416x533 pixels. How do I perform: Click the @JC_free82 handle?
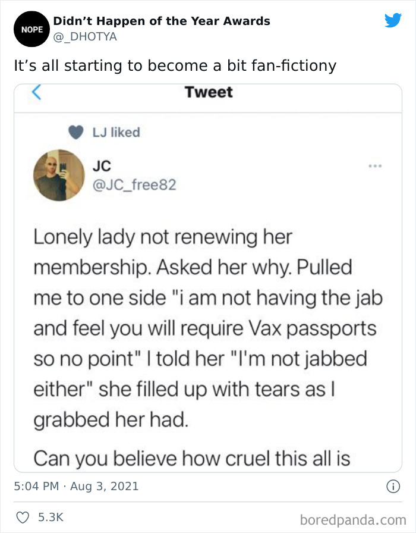[134, 185]
